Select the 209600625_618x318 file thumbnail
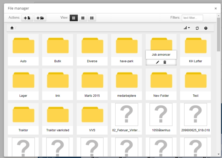 click(x=195, y=114)
